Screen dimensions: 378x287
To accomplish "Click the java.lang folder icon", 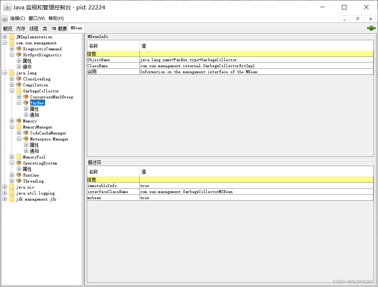I will pyautogui.click(x=12, y=73).
